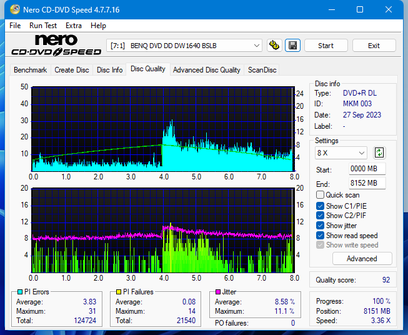The height and width of the screenshot is (335, 408).
Task: Open the drive options tools icon
Action: point(274,46)
